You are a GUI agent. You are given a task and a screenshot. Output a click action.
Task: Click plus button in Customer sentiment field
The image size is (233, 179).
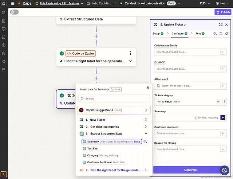223,133
